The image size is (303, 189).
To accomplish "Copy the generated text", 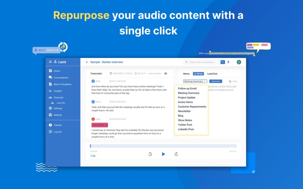I will click(x=233, y=81).
